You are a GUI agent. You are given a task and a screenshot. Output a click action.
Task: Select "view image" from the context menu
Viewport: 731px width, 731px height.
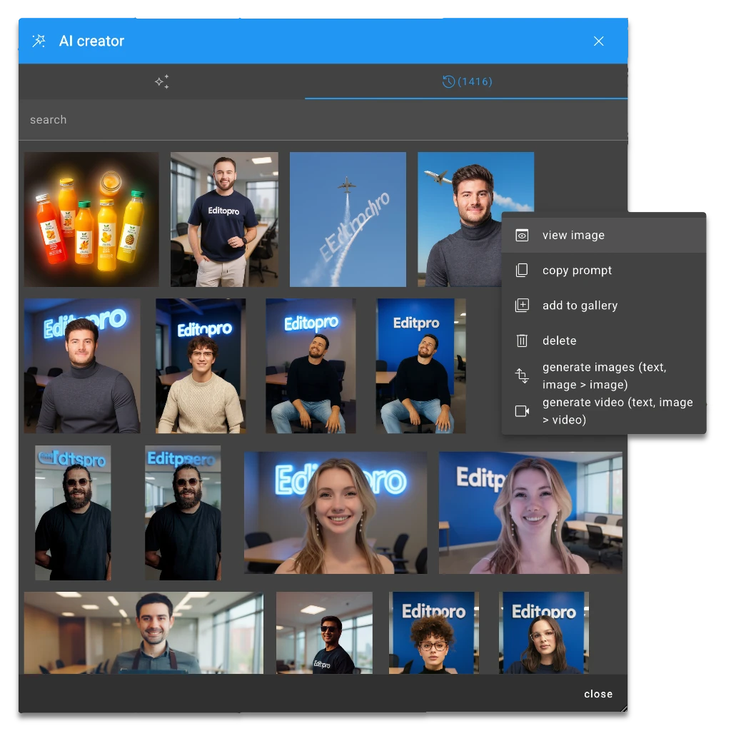click(573, 235)
